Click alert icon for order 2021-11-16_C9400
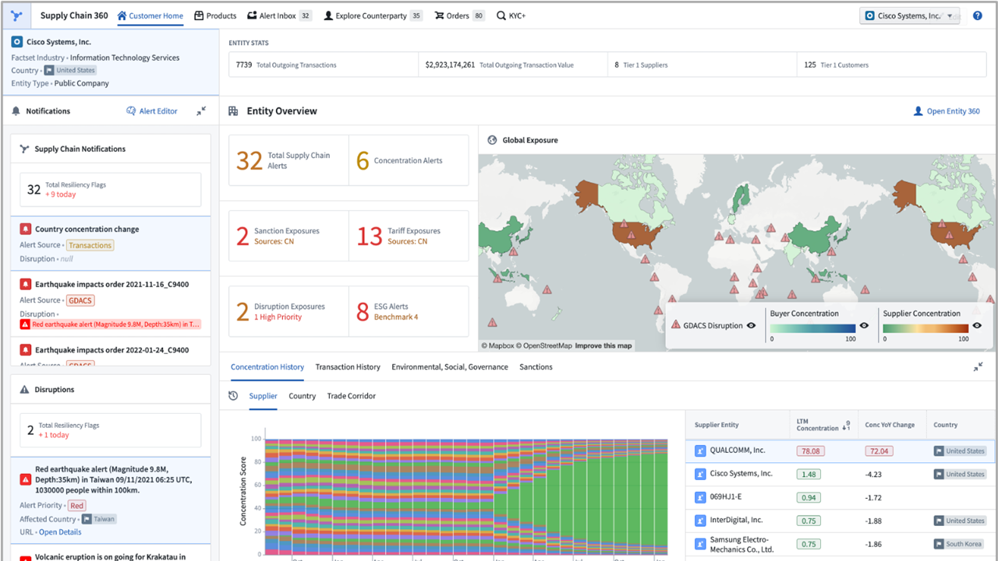The height and width of the screenshot is (561, 998). (x=25, y=284)
